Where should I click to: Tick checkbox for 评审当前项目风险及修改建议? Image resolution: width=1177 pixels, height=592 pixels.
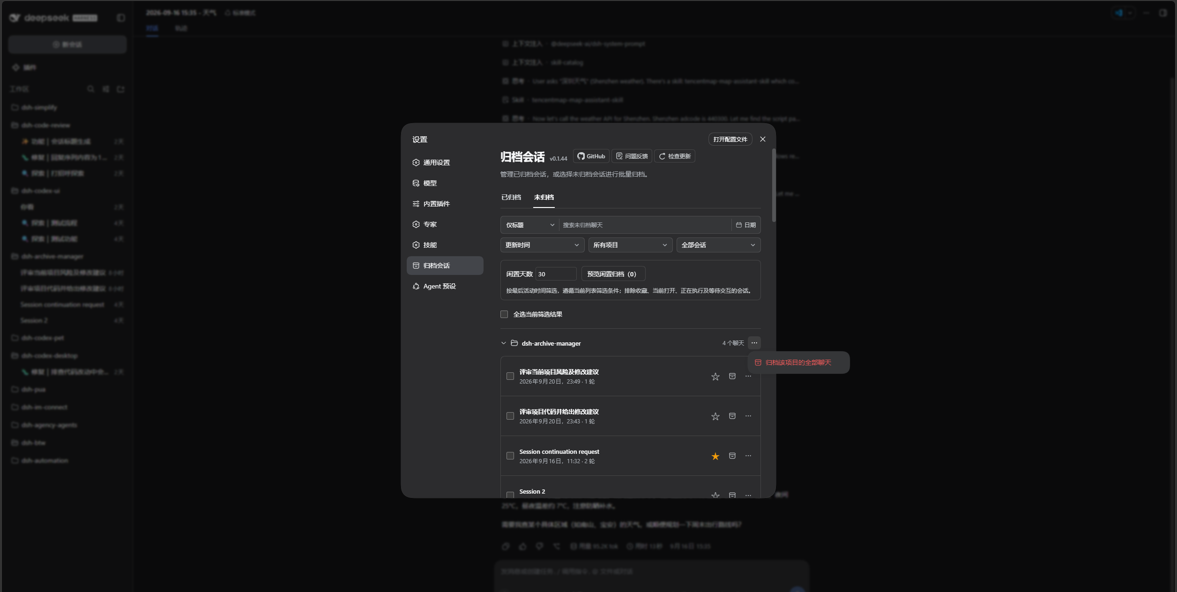510,376
